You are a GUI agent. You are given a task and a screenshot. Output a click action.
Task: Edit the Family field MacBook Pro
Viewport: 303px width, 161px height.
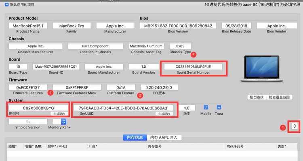pos(72,26)
